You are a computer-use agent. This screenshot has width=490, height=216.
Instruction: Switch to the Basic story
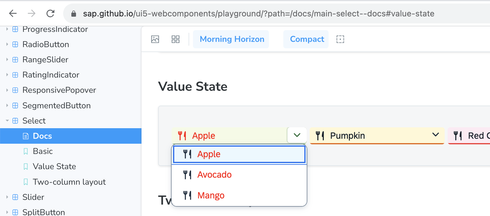tap(43, 151)
